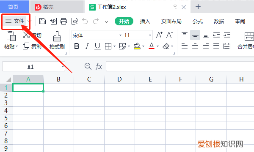Viewport: 254px width, 152px height.
Task: Click the Redo arrow
Action: point(96,21)
